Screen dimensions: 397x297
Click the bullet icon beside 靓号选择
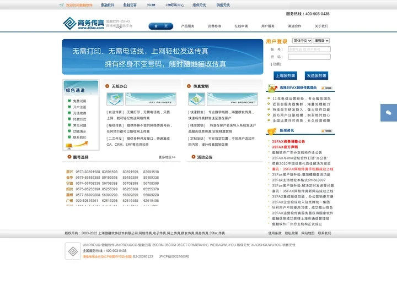(69, 157)
